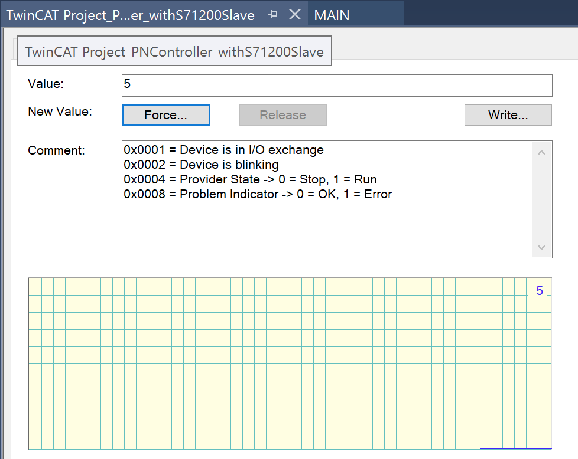Pin the TwinCAT project document tab

[x=273, y=15]
